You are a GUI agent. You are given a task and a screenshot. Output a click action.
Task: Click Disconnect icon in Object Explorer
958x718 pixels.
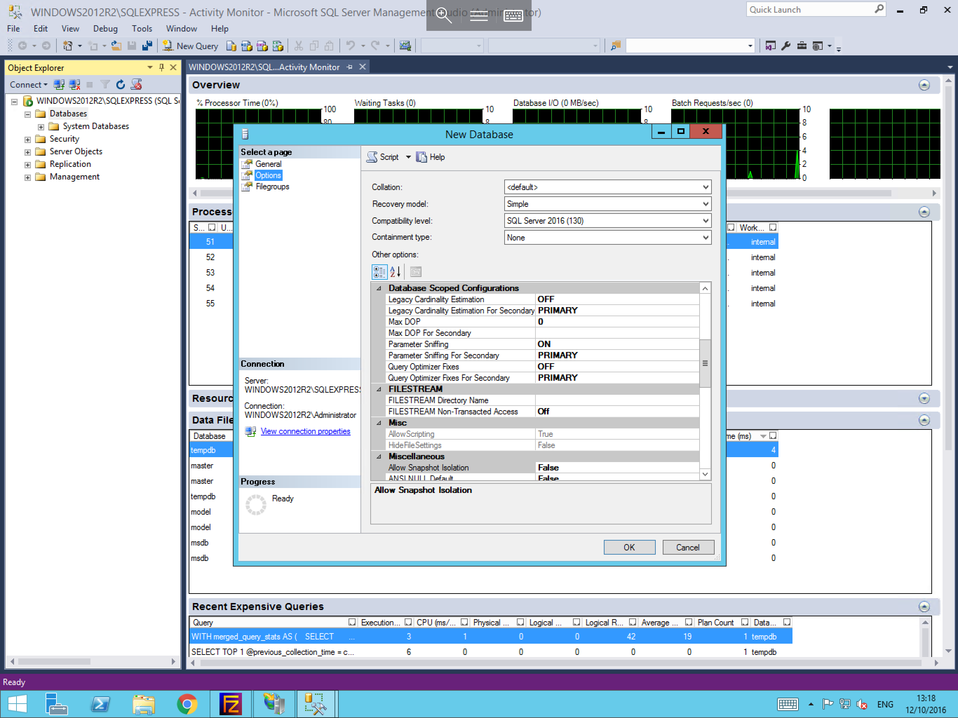pyautogui.click(x=74, y=84)
